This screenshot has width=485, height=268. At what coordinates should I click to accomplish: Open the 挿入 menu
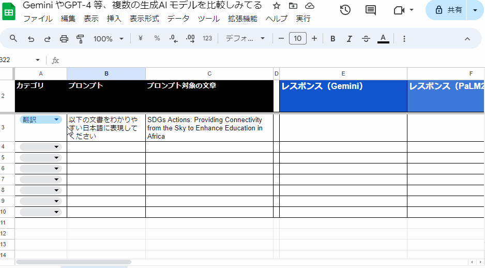pyautogui.click(x=114, y=19)
